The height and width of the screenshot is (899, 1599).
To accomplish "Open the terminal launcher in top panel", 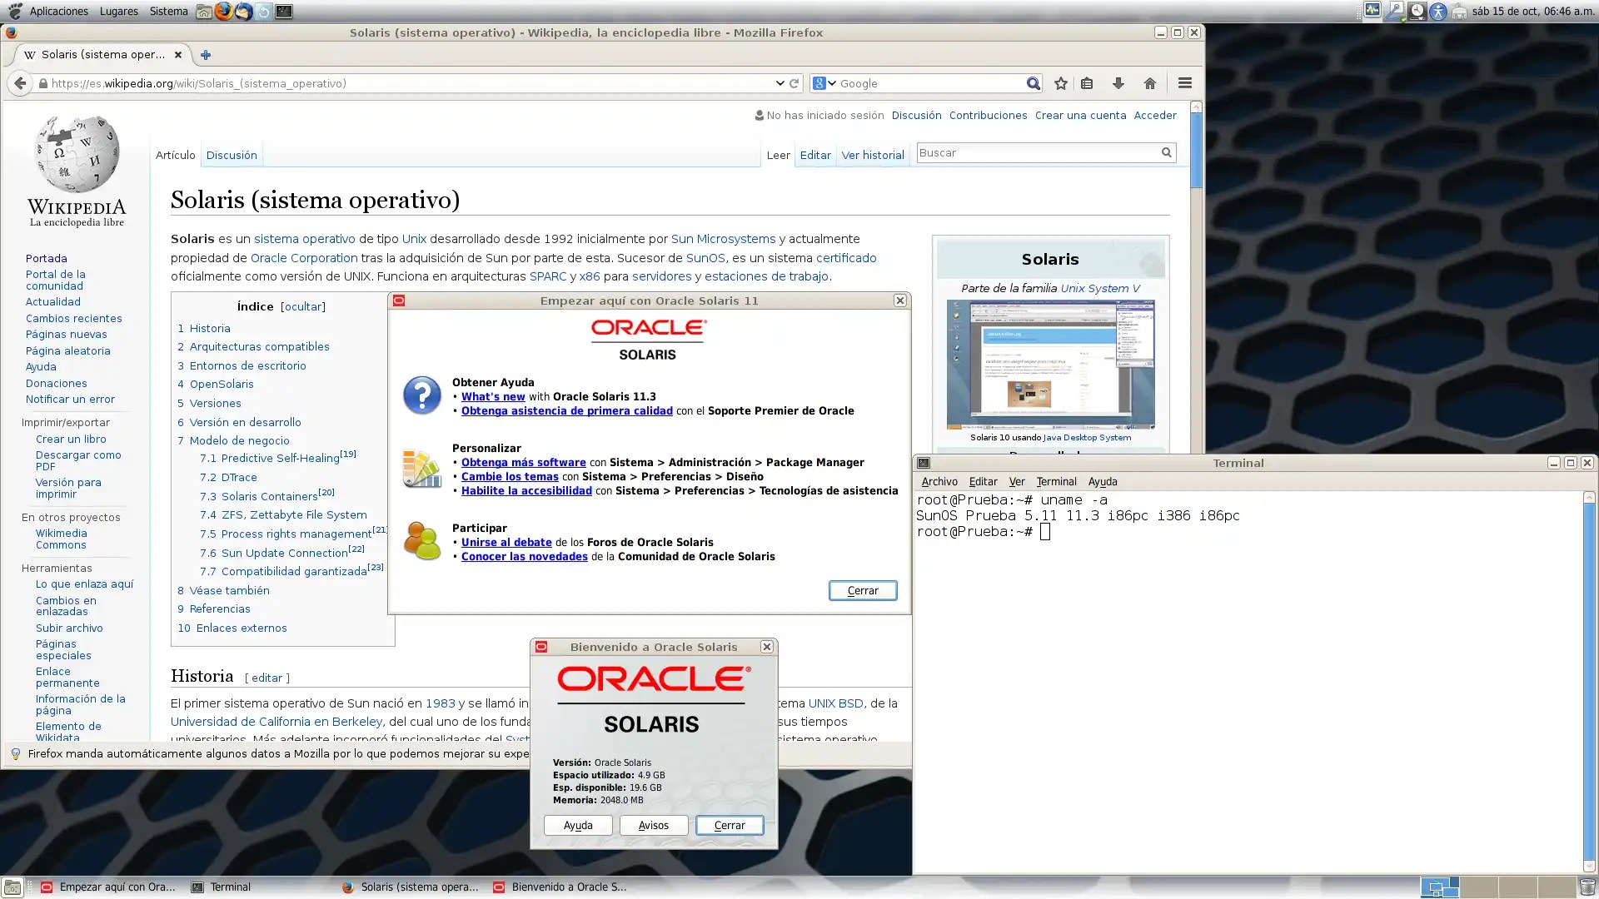I will 284,12.
